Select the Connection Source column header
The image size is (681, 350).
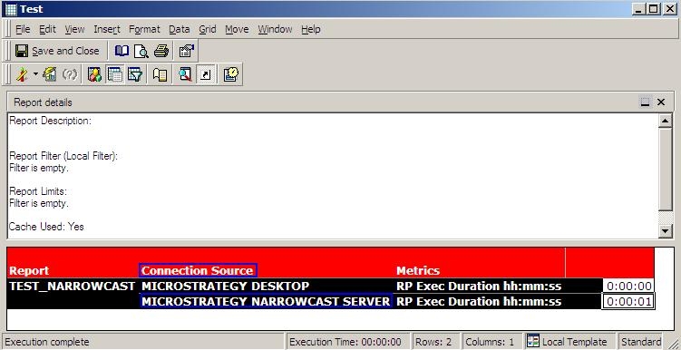coord(198,270)
